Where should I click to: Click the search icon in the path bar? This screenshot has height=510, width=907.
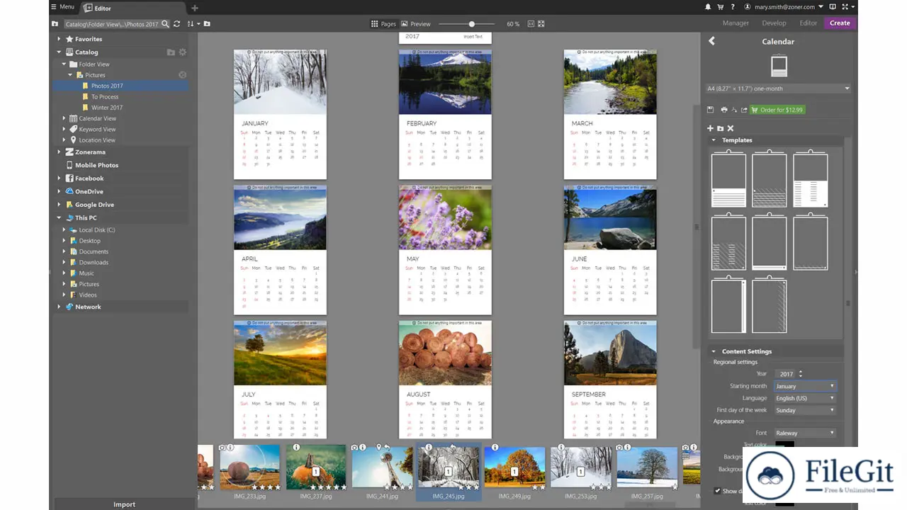coord(165,24)
